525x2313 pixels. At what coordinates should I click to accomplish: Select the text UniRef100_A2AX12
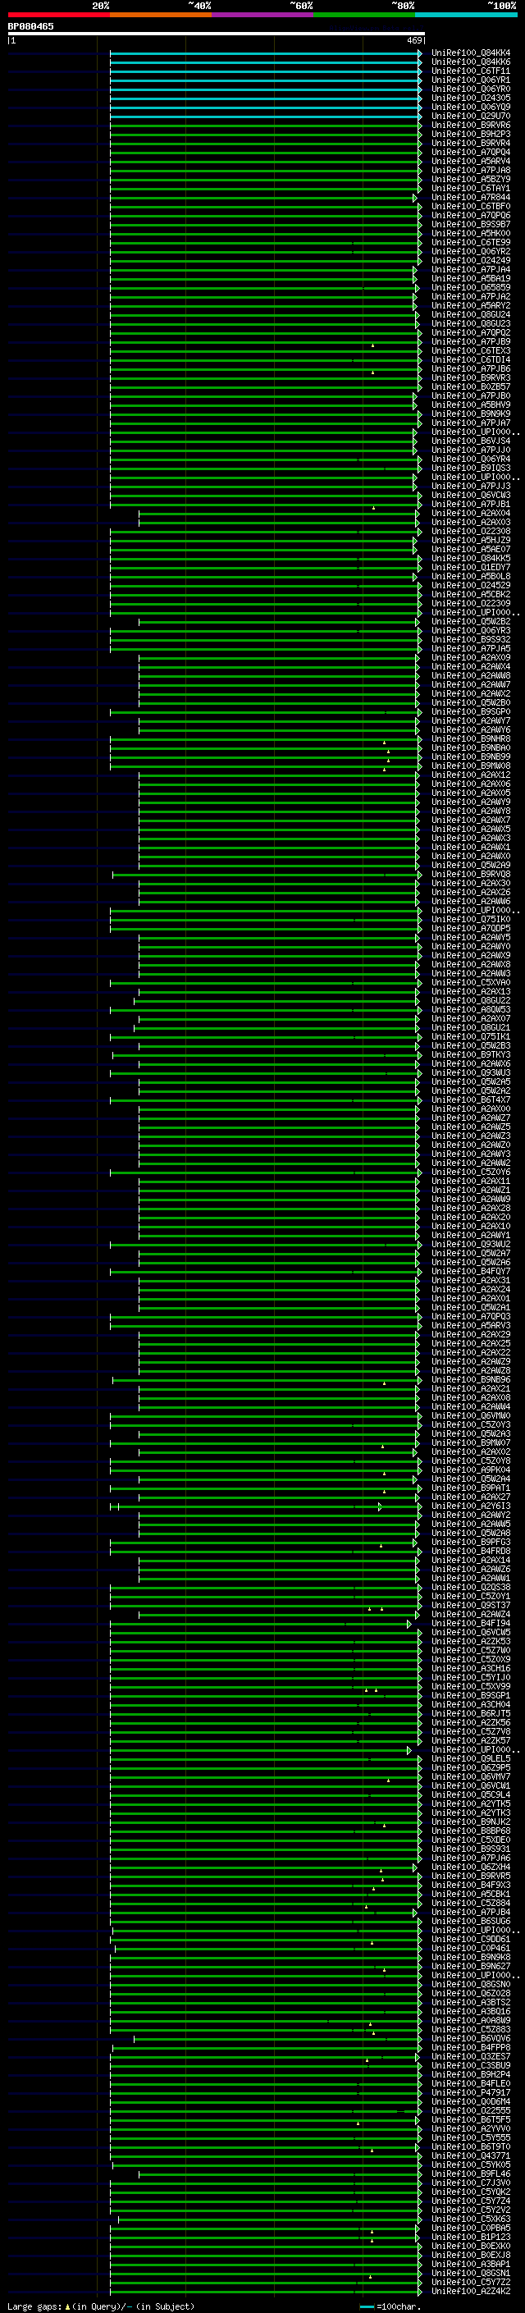[471, 775]
